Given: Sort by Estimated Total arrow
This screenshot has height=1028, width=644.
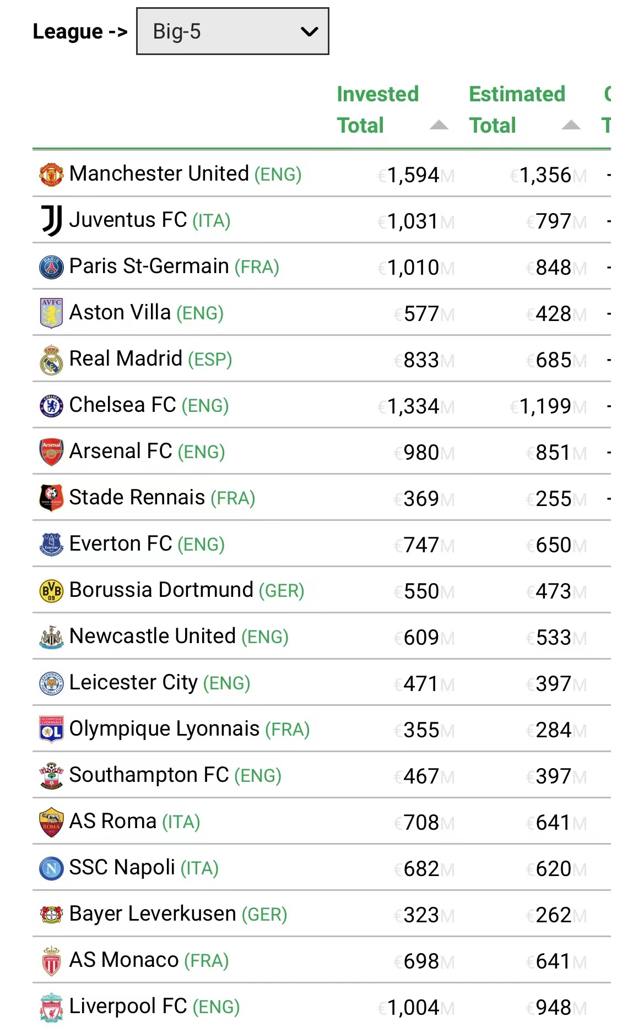Looking at the screenshot, I should (571, 126).
